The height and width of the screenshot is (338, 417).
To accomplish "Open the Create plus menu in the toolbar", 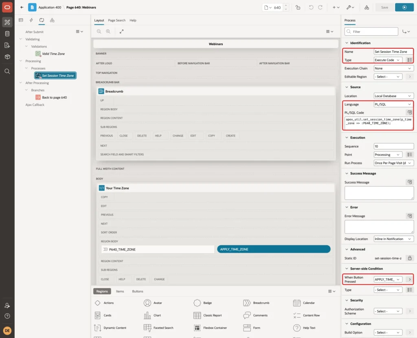I will [x=336, y=7].
